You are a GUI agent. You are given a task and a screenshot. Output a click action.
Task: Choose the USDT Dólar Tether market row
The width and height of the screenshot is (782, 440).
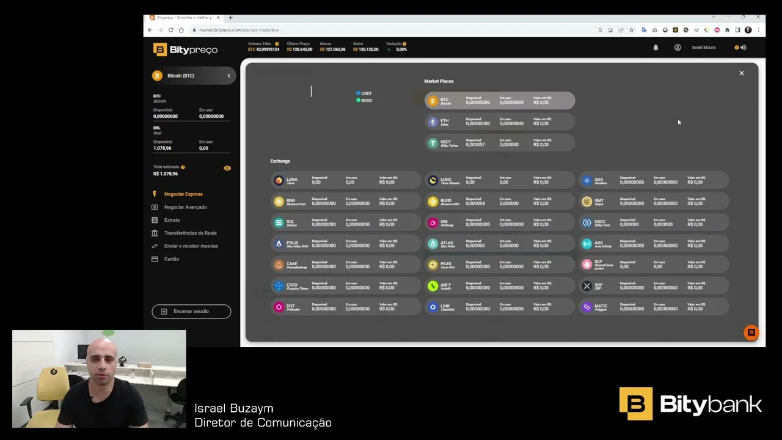click(x=499, y=143)
